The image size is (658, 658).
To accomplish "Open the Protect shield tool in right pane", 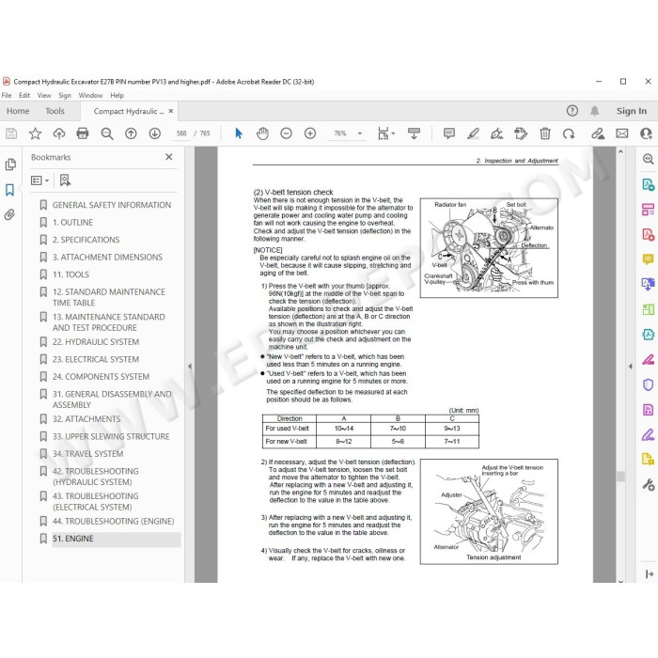I will click(648, 384).
